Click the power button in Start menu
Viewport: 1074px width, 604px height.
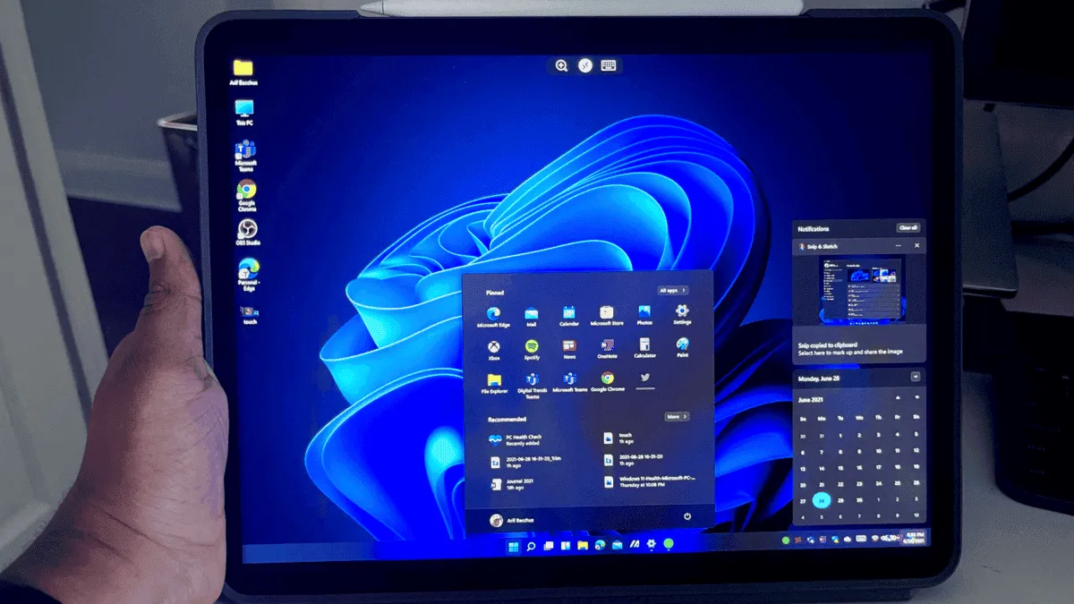coord(687,516)
